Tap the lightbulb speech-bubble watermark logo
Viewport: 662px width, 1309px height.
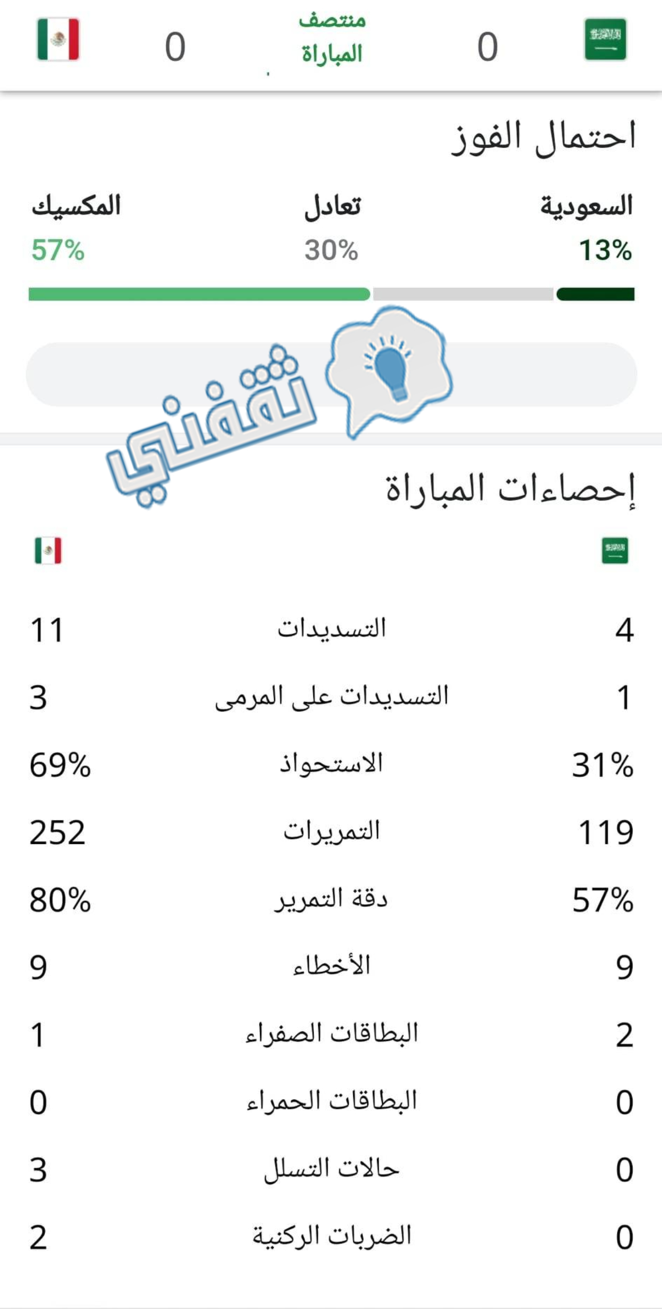click(389, 370)
